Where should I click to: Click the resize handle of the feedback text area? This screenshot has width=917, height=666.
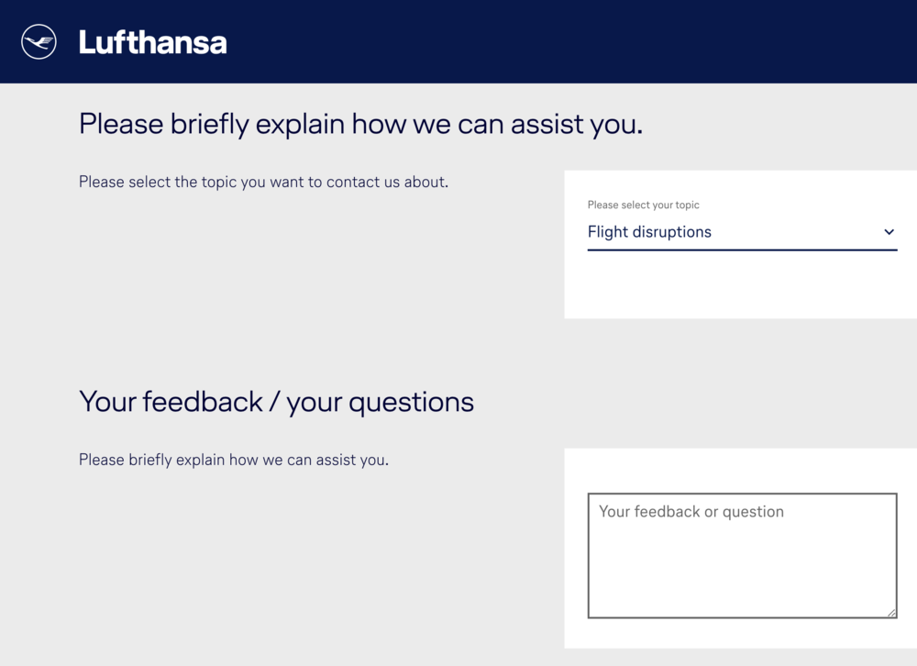click(891, 613)
